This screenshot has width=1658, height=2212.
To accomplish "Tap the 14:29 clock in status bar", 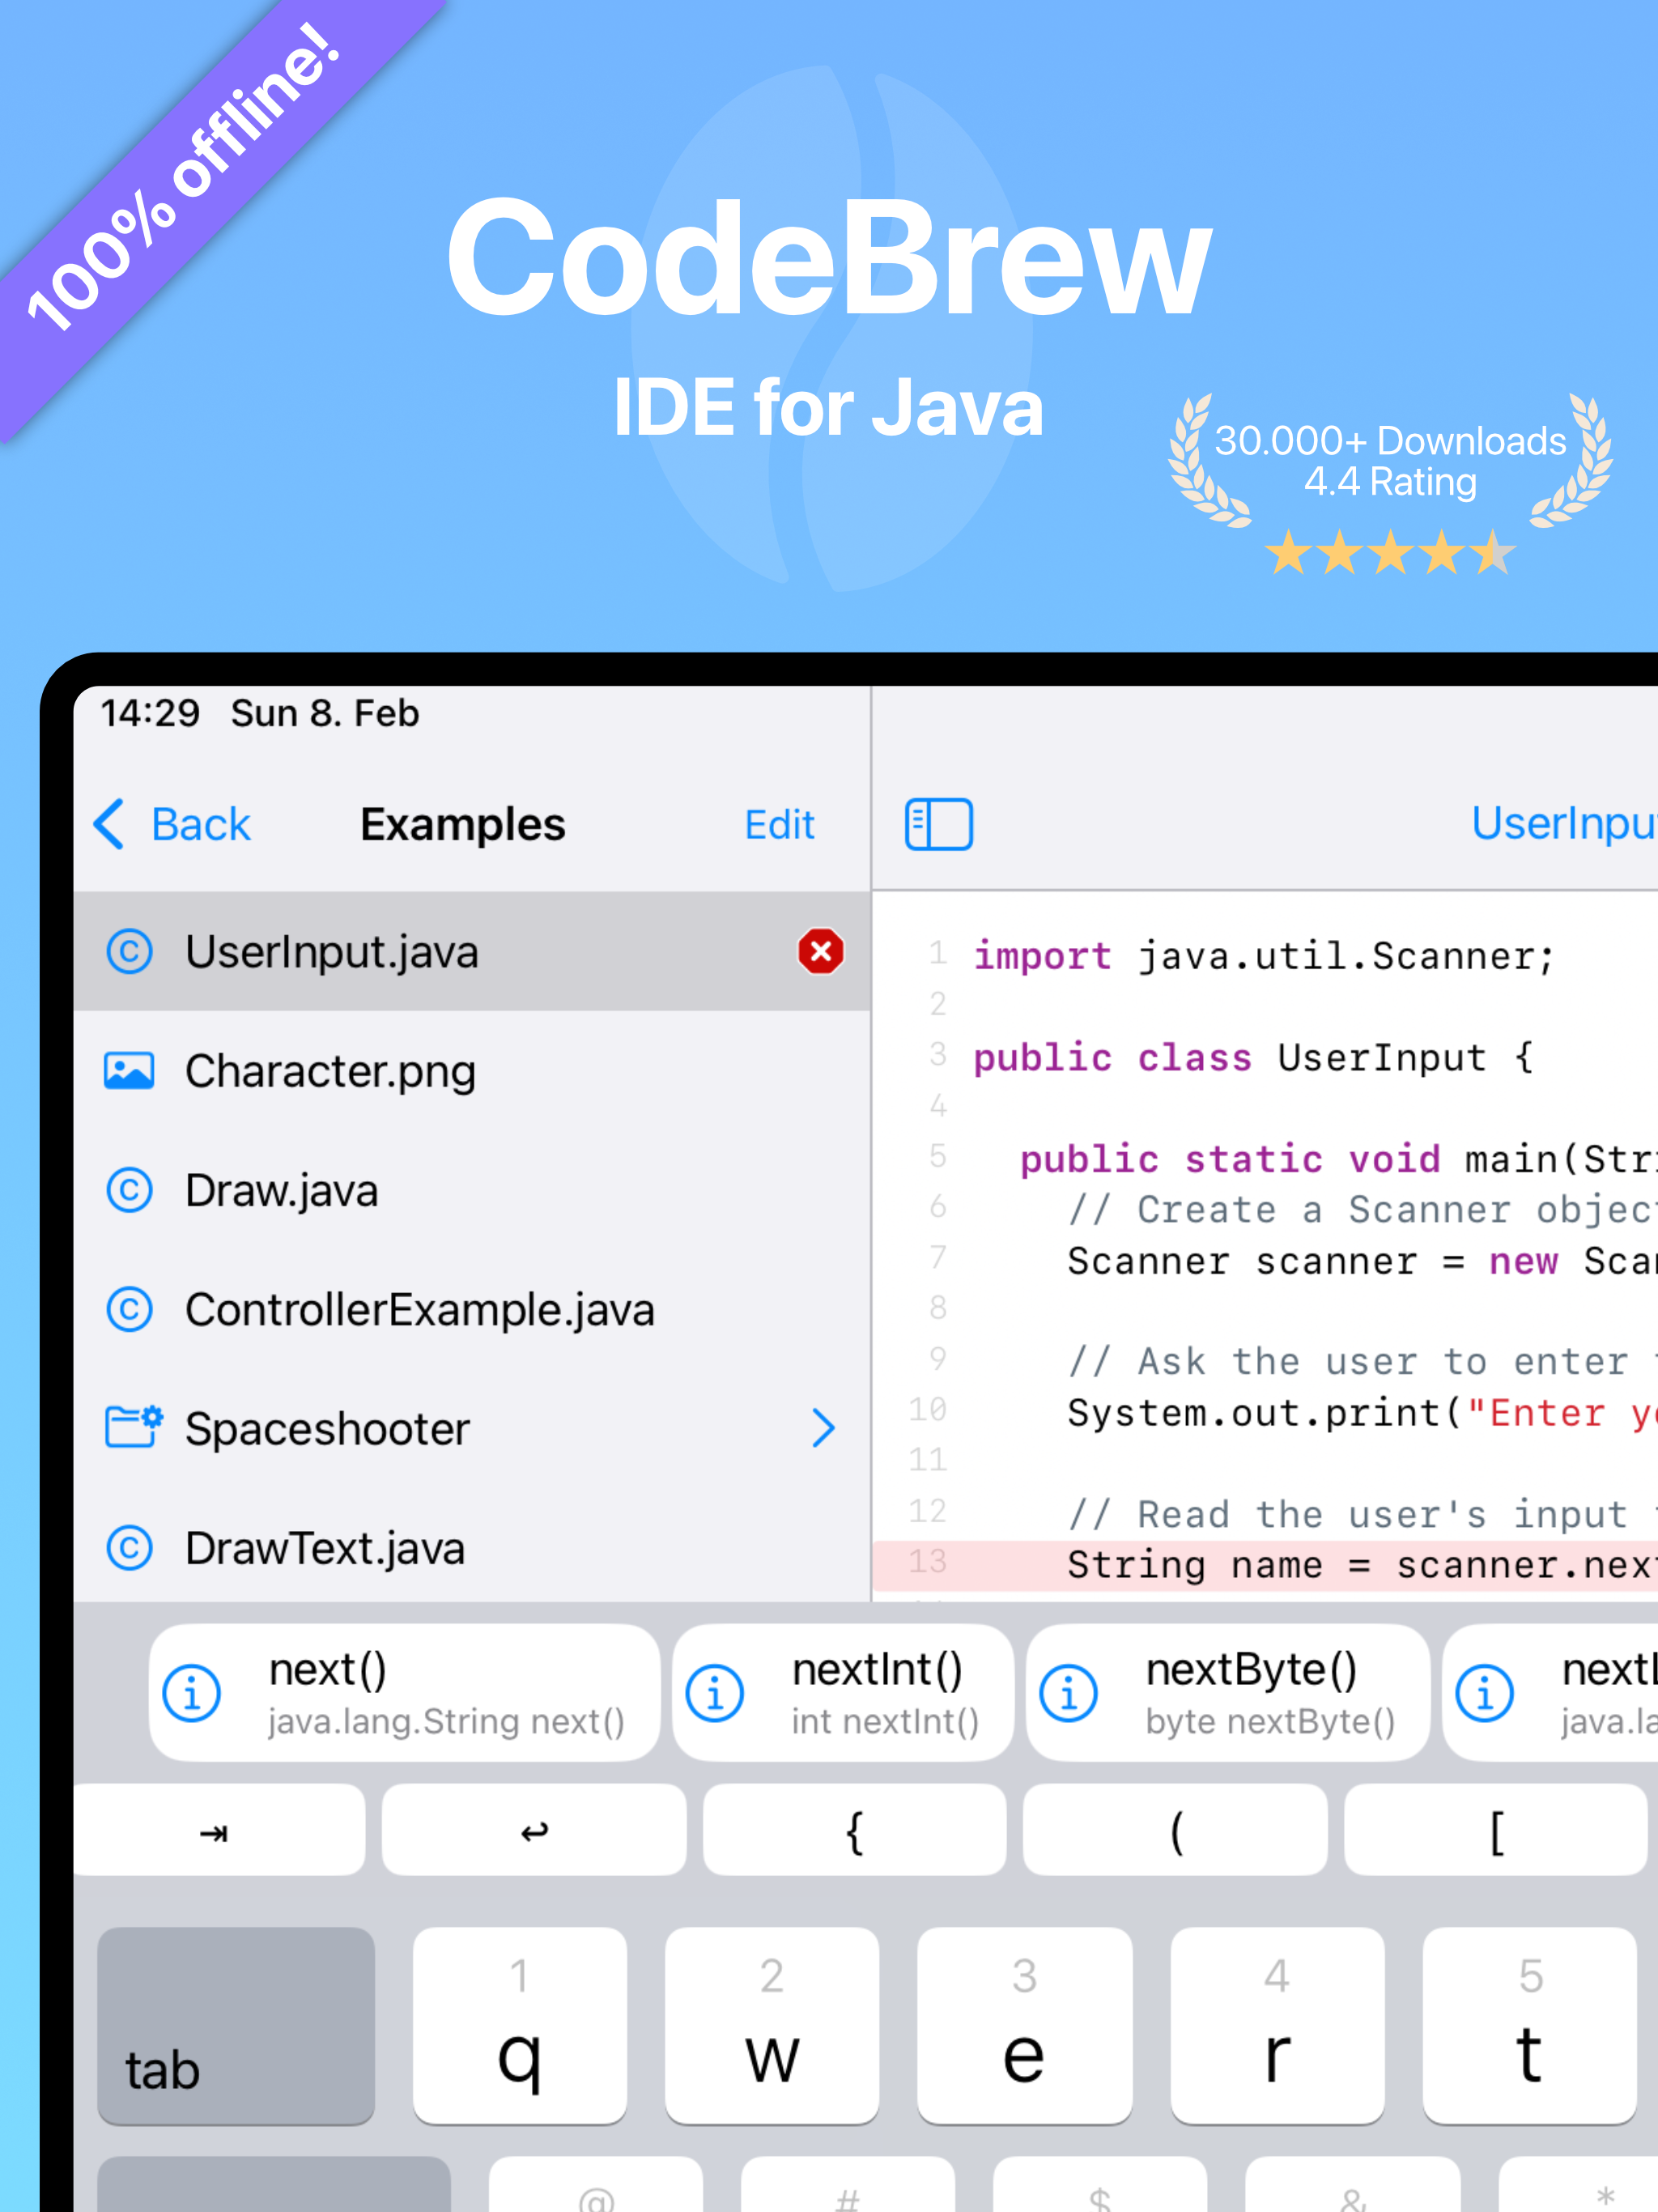I will pyautogui.click(x=150, y=713).
